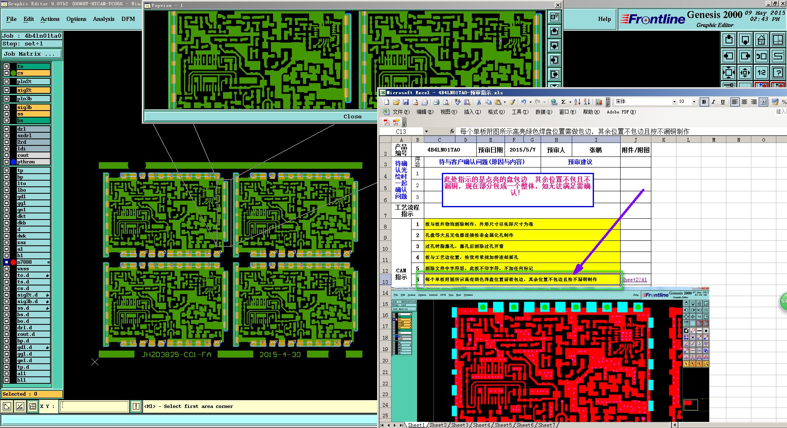Click the Excel Underline icon
This screenshot has height=428, width=787.
tap(723, 102)
